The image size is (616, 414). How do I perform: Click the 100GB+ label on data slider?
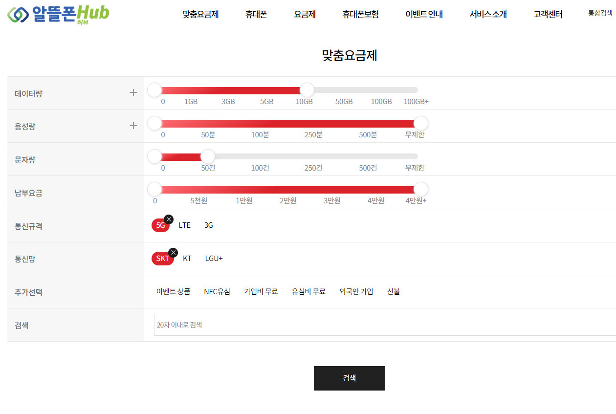416,102
